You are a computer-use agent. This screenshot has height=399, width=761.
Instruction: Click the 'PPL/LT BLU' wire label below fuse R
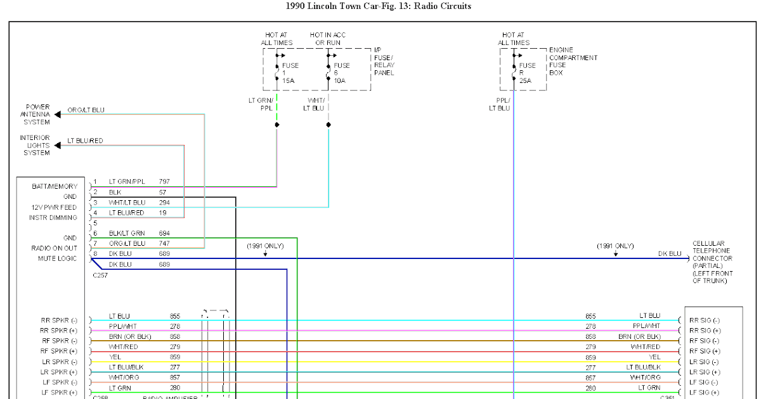point(499,104)
